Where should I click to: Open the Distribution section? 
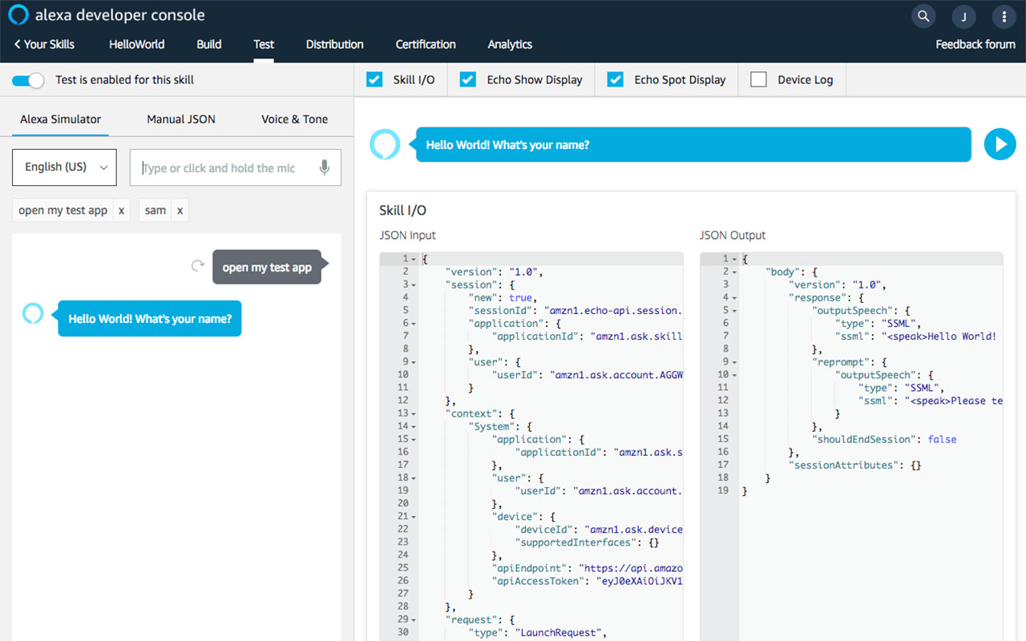coord(334,44)
